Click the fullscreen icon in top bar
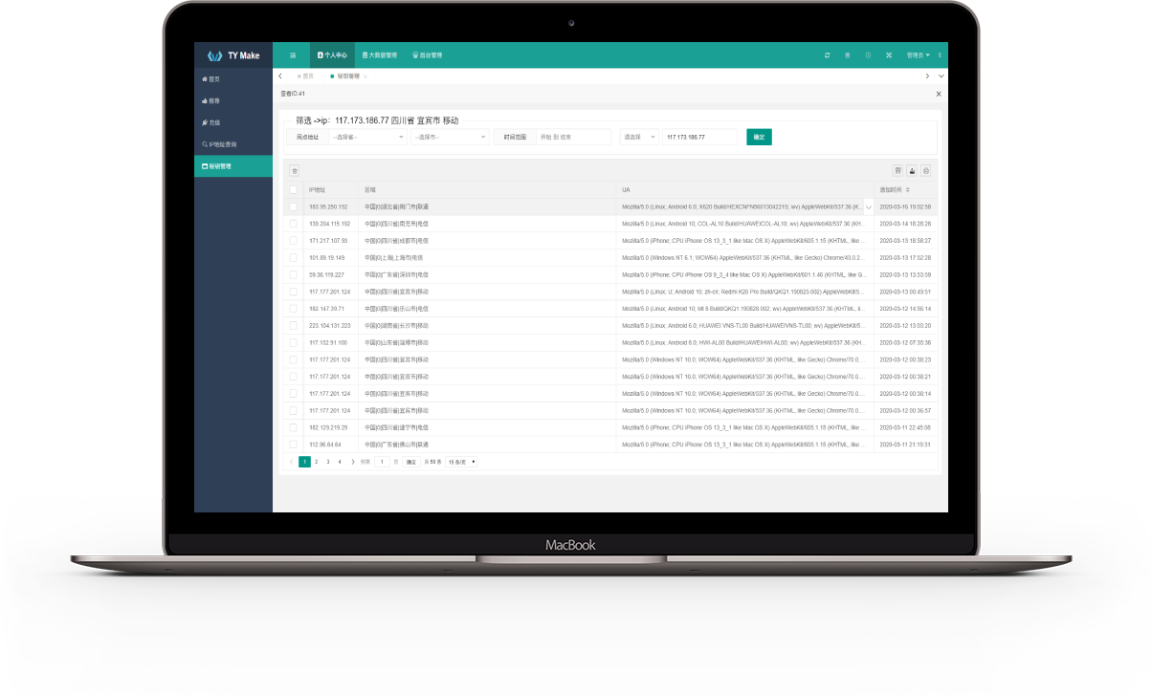 [889, 55]
